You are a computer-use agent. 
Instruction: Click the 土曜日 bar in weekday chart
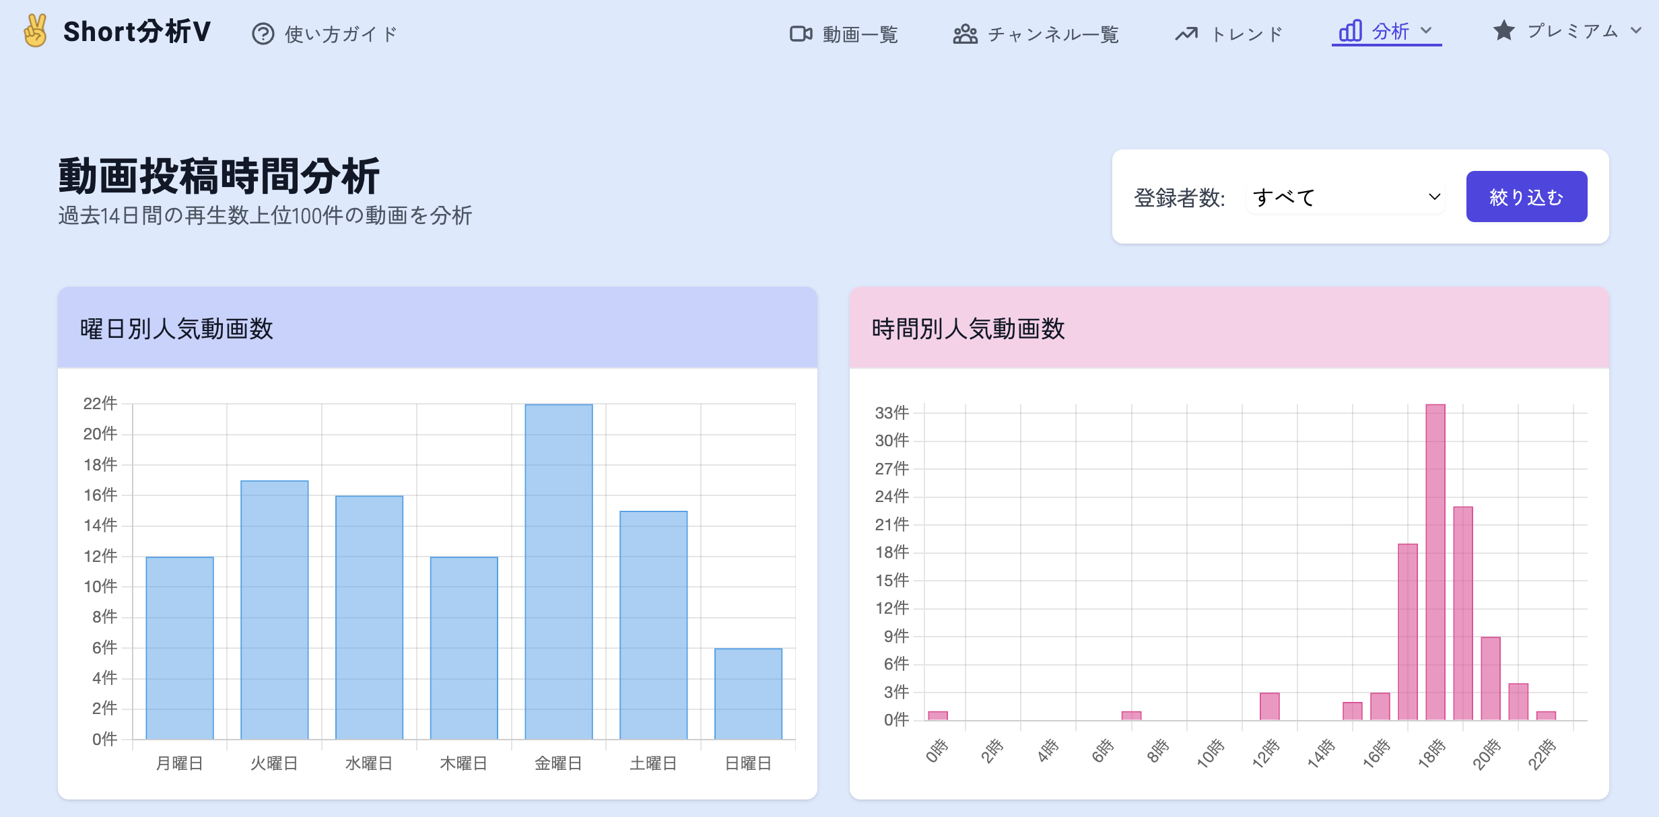coord(654,625)
